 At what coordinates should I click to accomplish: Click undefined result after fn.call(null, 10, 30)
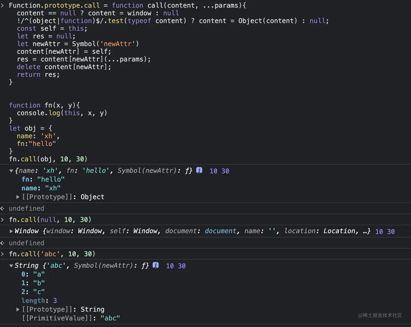[x=27, y=243]
